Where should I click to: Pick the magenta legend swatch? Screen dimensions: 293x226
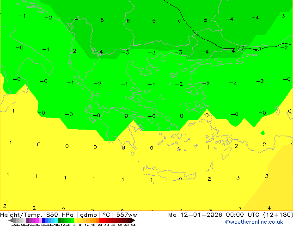pyautogui.click(x=37, y=220)
